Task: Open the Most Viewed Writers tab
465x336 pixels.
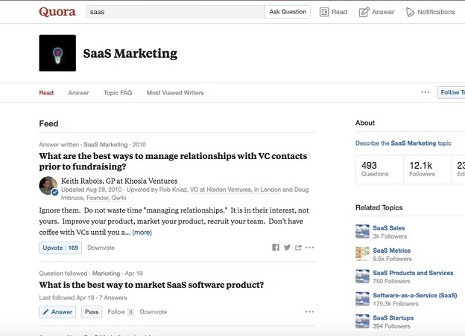Action: (x=175, y=93)
